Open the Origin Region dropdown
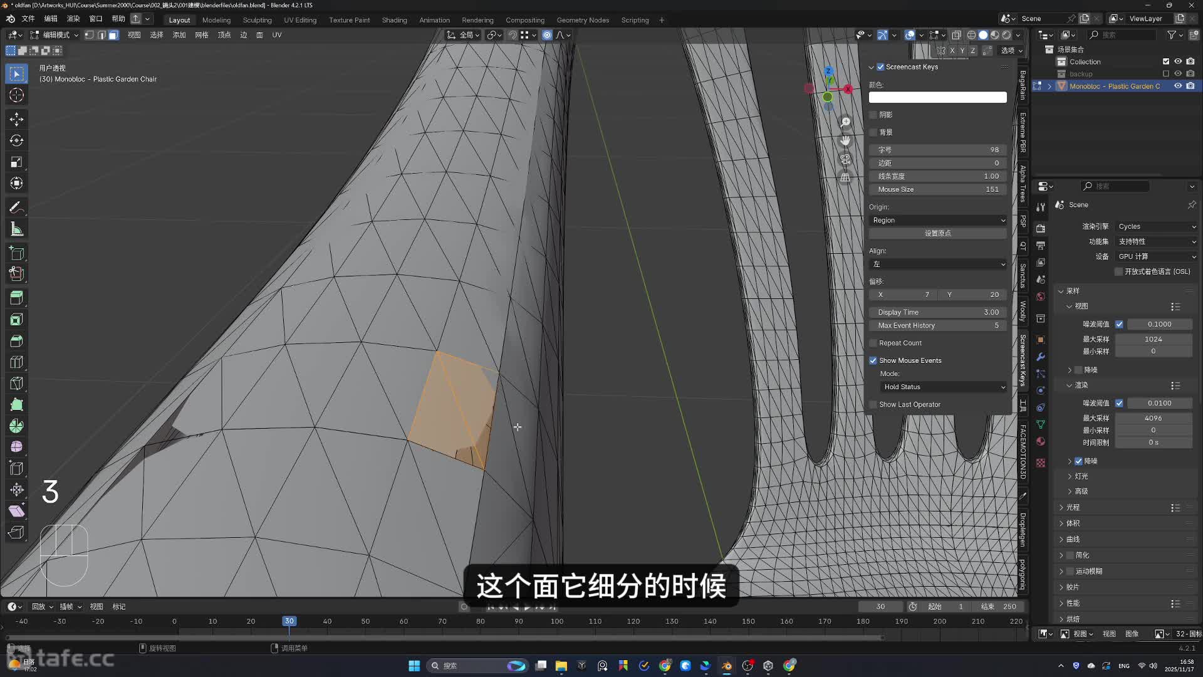1203x677 pixels. click(x=937, y=220)
